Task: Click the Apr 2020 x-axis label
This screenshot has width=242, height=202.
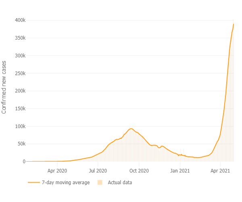Action: pos(57,170)
